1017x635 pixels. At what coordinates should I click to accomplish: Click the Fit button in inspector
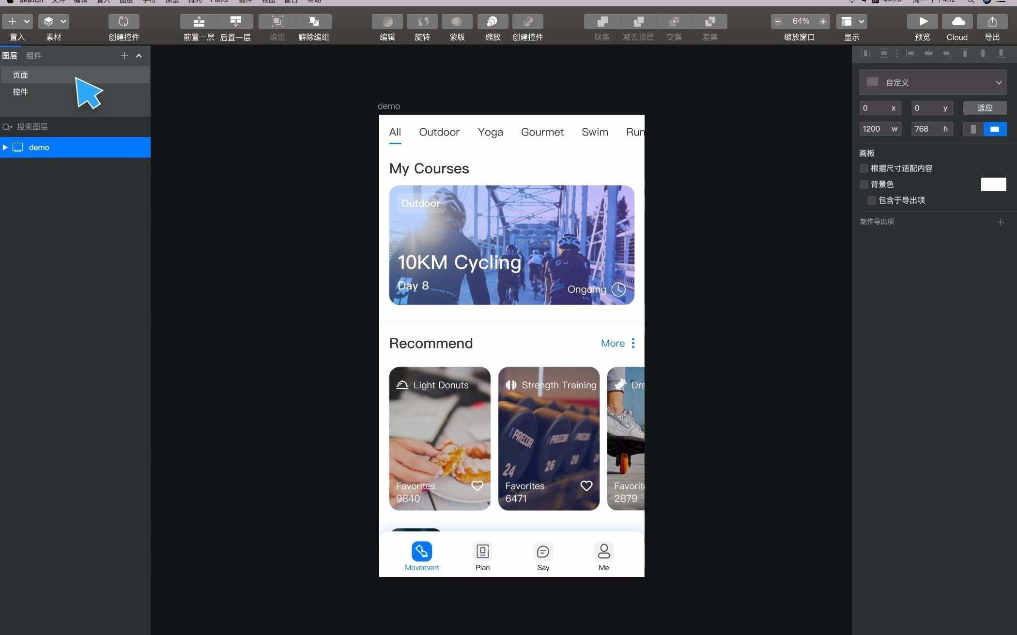coord(984,108)
